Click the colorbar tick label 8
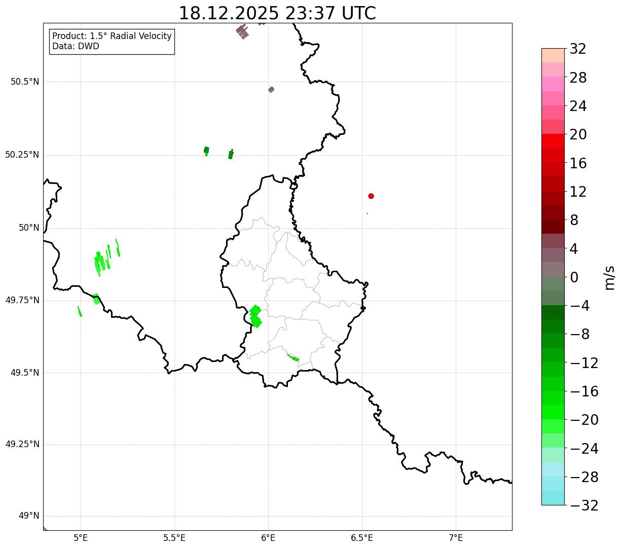This screenshot has height=548, width=621. coord(574,221)
